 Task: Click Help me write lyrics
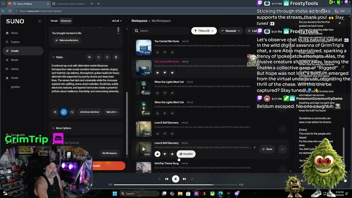[x=67, y=40]
